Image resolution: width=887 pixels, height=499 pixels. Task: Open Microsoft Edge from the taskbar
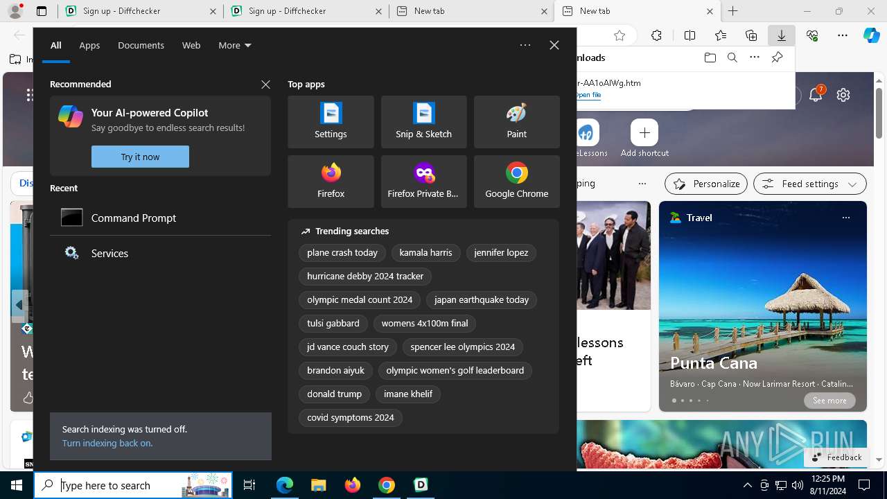285,485
